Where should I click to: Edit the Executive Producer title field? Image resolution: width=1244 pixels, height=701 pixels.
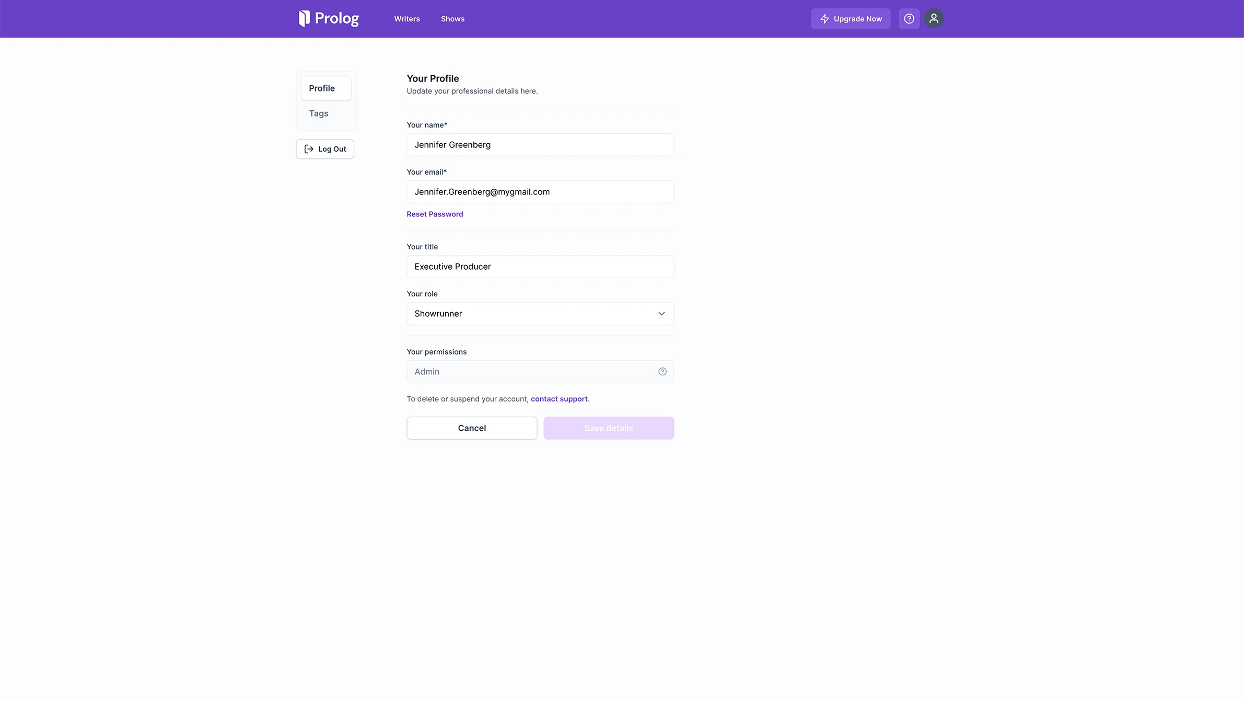click(x=540, y=267)
